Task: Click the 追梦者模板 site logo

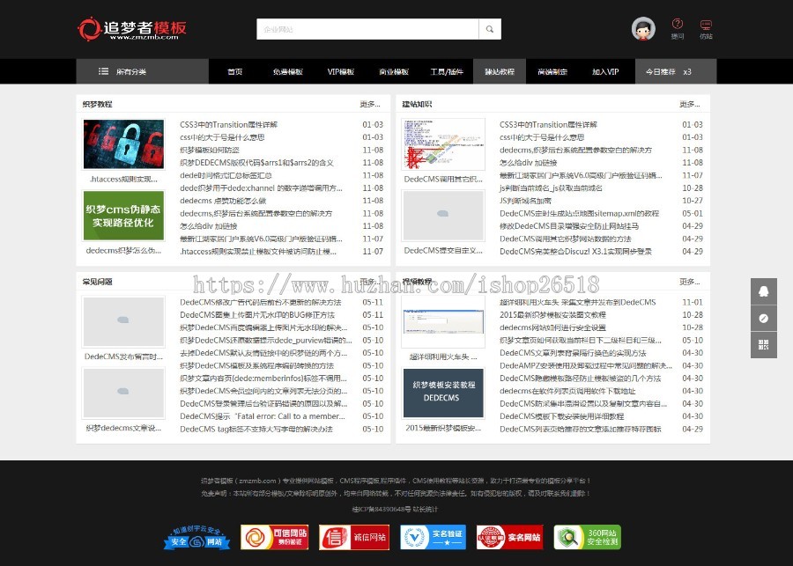Action: coord(132,29)
